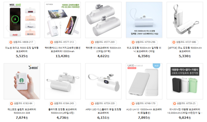Click plus icon beside code H759-296

click(x=133, y=42)
